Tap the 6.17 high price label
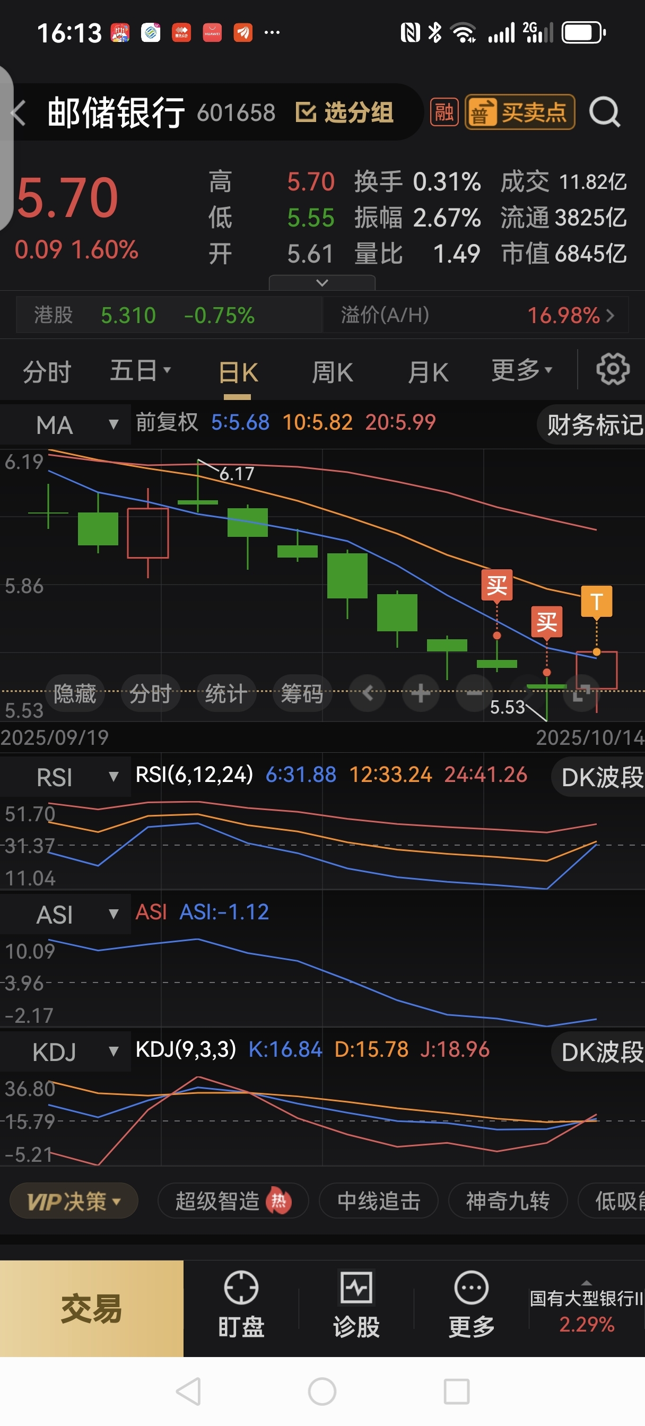The width and height of the screenshot is (645, 1426). point(237,474)
